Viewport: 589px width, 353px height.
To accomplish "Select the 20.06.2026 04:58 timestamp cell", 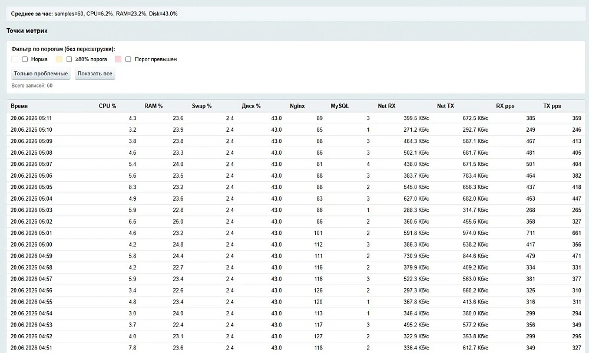I will 31,268.
